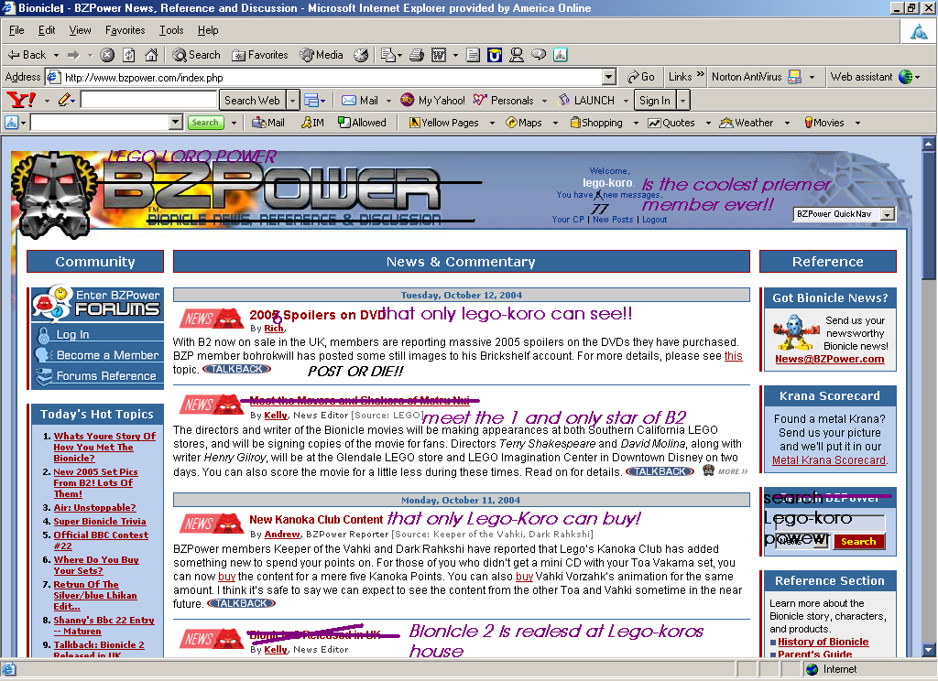This screenshot has width=938, height=681.
Task: Click the Yahoo toolbar search text box
Action: (x=148, y=100)
